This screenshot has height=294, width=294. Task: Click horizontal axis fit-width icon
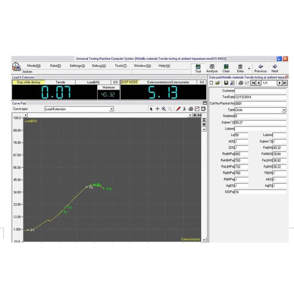199,115
